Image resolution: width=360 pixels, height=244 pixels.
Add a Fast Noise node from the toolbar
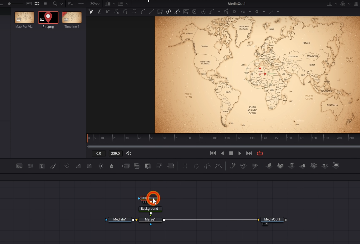coord(30,166)
